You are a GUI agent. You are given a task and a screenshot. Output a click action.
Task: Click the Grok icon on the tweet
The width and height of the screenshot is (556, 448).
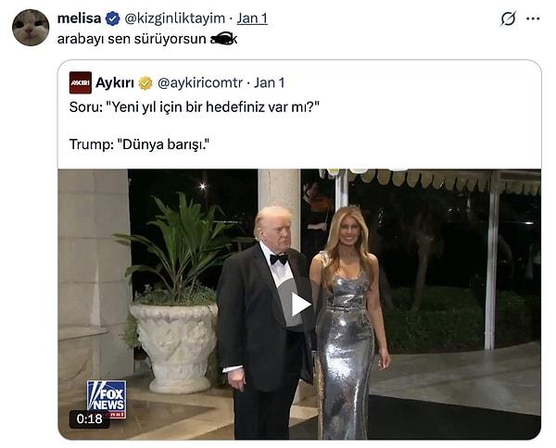click(x=507, y=19)
